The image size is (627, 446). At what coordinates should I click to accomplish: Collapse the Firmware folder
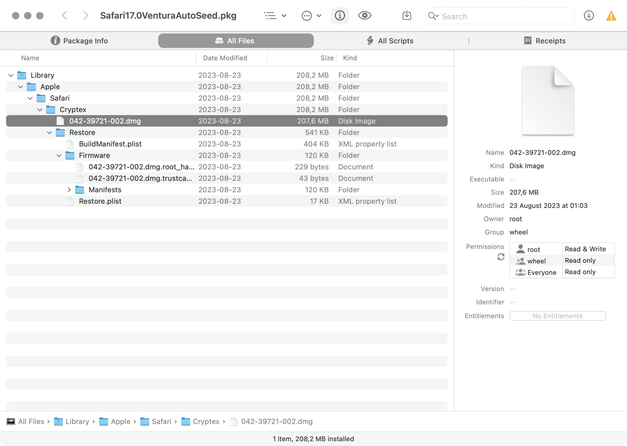click(x=59, y=156)
